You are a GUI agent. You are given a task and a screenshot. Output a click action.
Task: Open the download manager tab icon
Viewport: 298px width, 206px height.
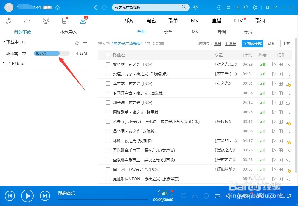click(83, 21)
